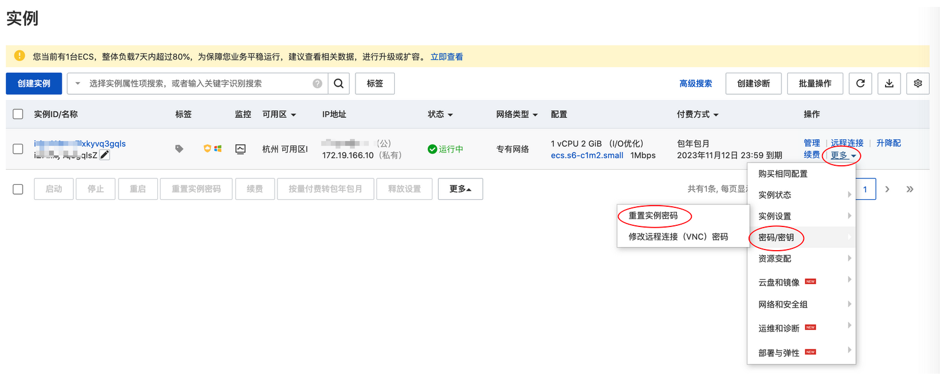Open 高级搜索 link
The image size is (948, 387).
pyautogui.click(x=695, y=84)
